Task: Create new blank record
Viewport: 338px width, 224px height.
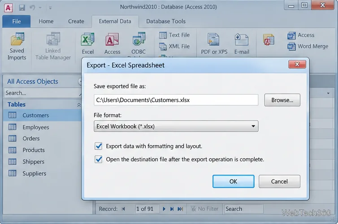Action: click(x=180, y=209)
